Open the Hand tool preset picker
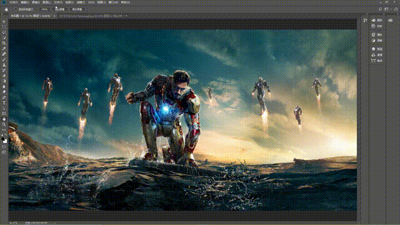Image resolution: width=400 pixels, height=225 pixels. (7, 9)
